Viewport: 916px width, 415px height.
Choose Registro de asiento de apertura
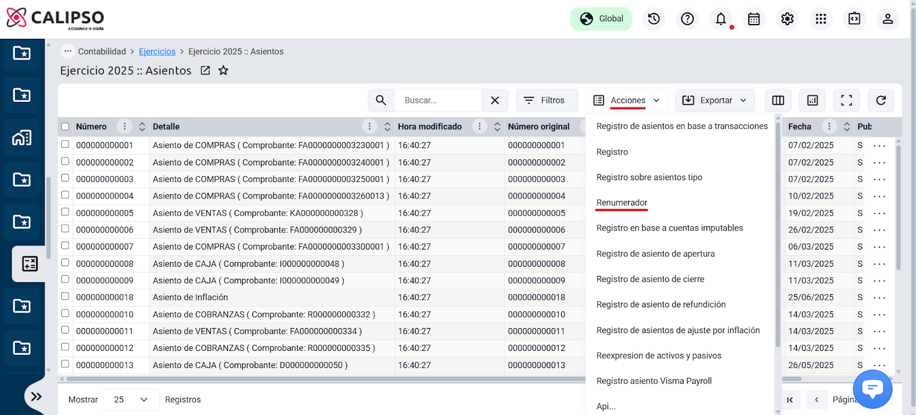[656, 254]
